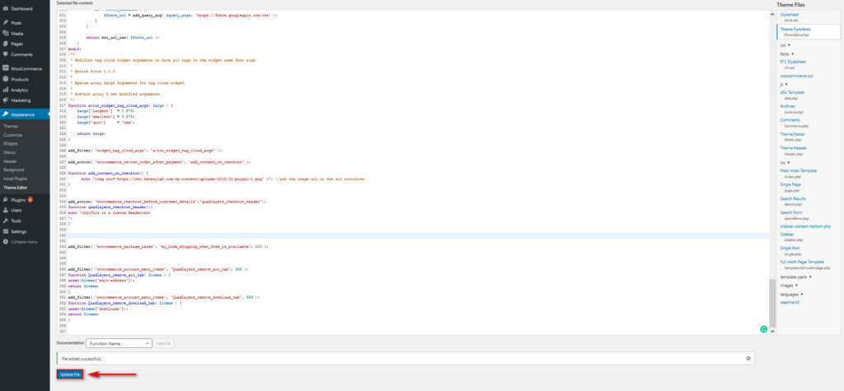Click the Dashboard icon in sidebar
The image size is (844, 391).
tap(6, 8)
